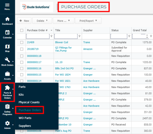Open Admin gear icon
Image resolution: width=153 pixels, height=134 pixels.
tap(7, 123)
